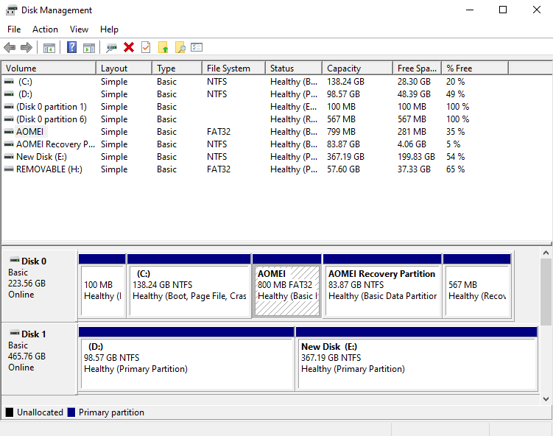Open the View menu
This screenshot has height=436, width=553.
(x=79, y=29)
